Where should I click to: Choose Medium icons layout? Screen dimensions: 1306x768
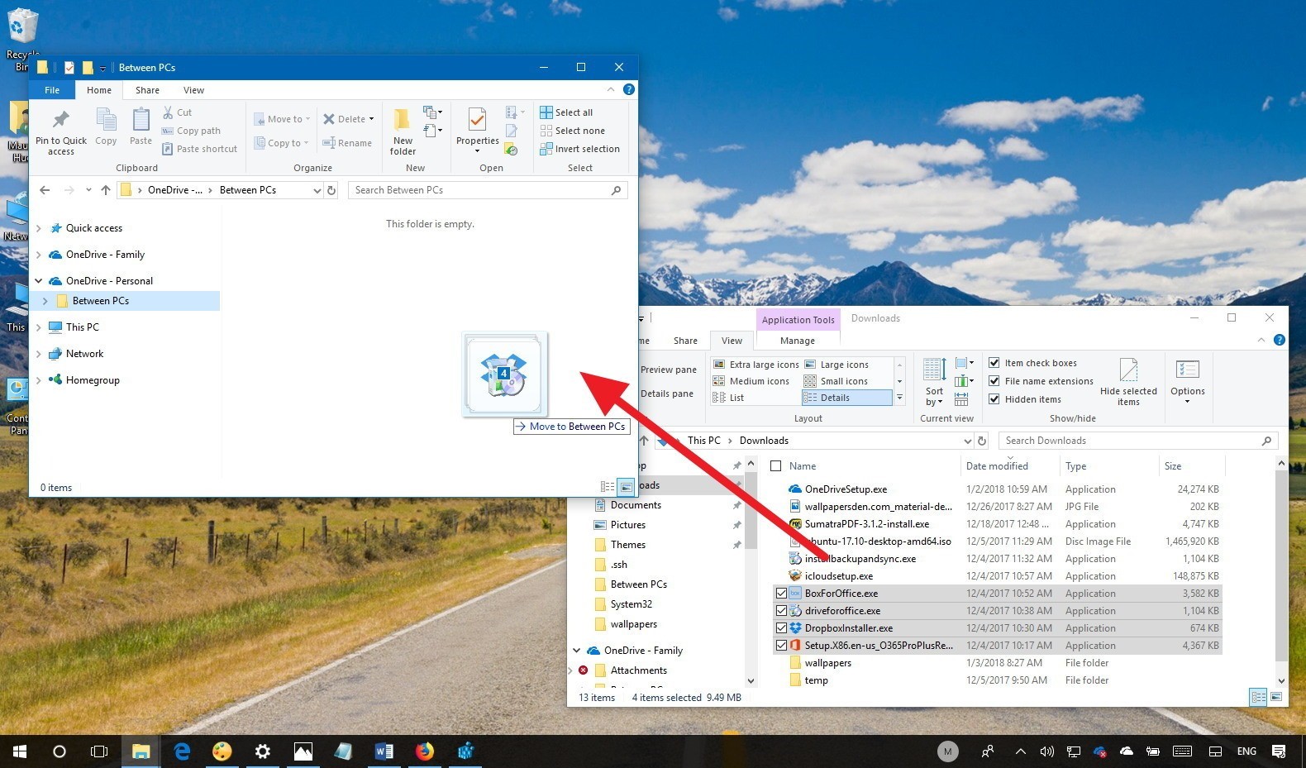[x=751, y=381]
